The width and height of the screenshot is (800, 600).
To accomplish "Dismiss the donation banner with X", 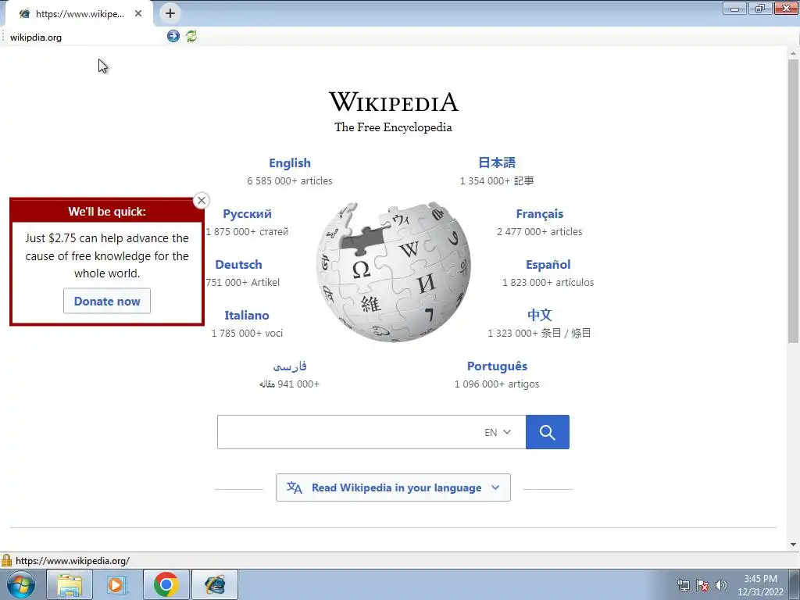I will (x=202, y=201).
